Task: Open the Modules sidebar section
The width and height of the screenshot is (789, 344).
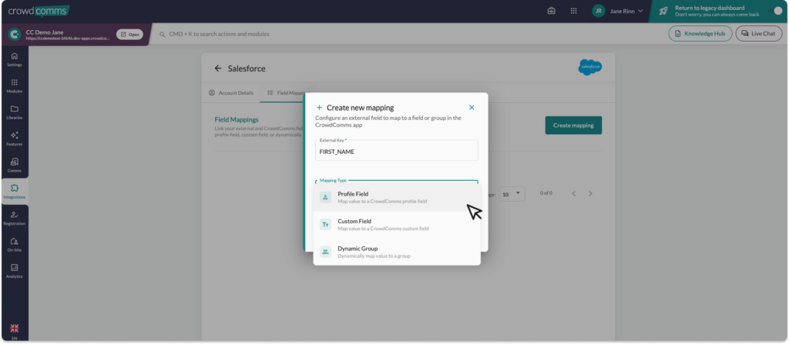Action: click(x=14, y=85)
